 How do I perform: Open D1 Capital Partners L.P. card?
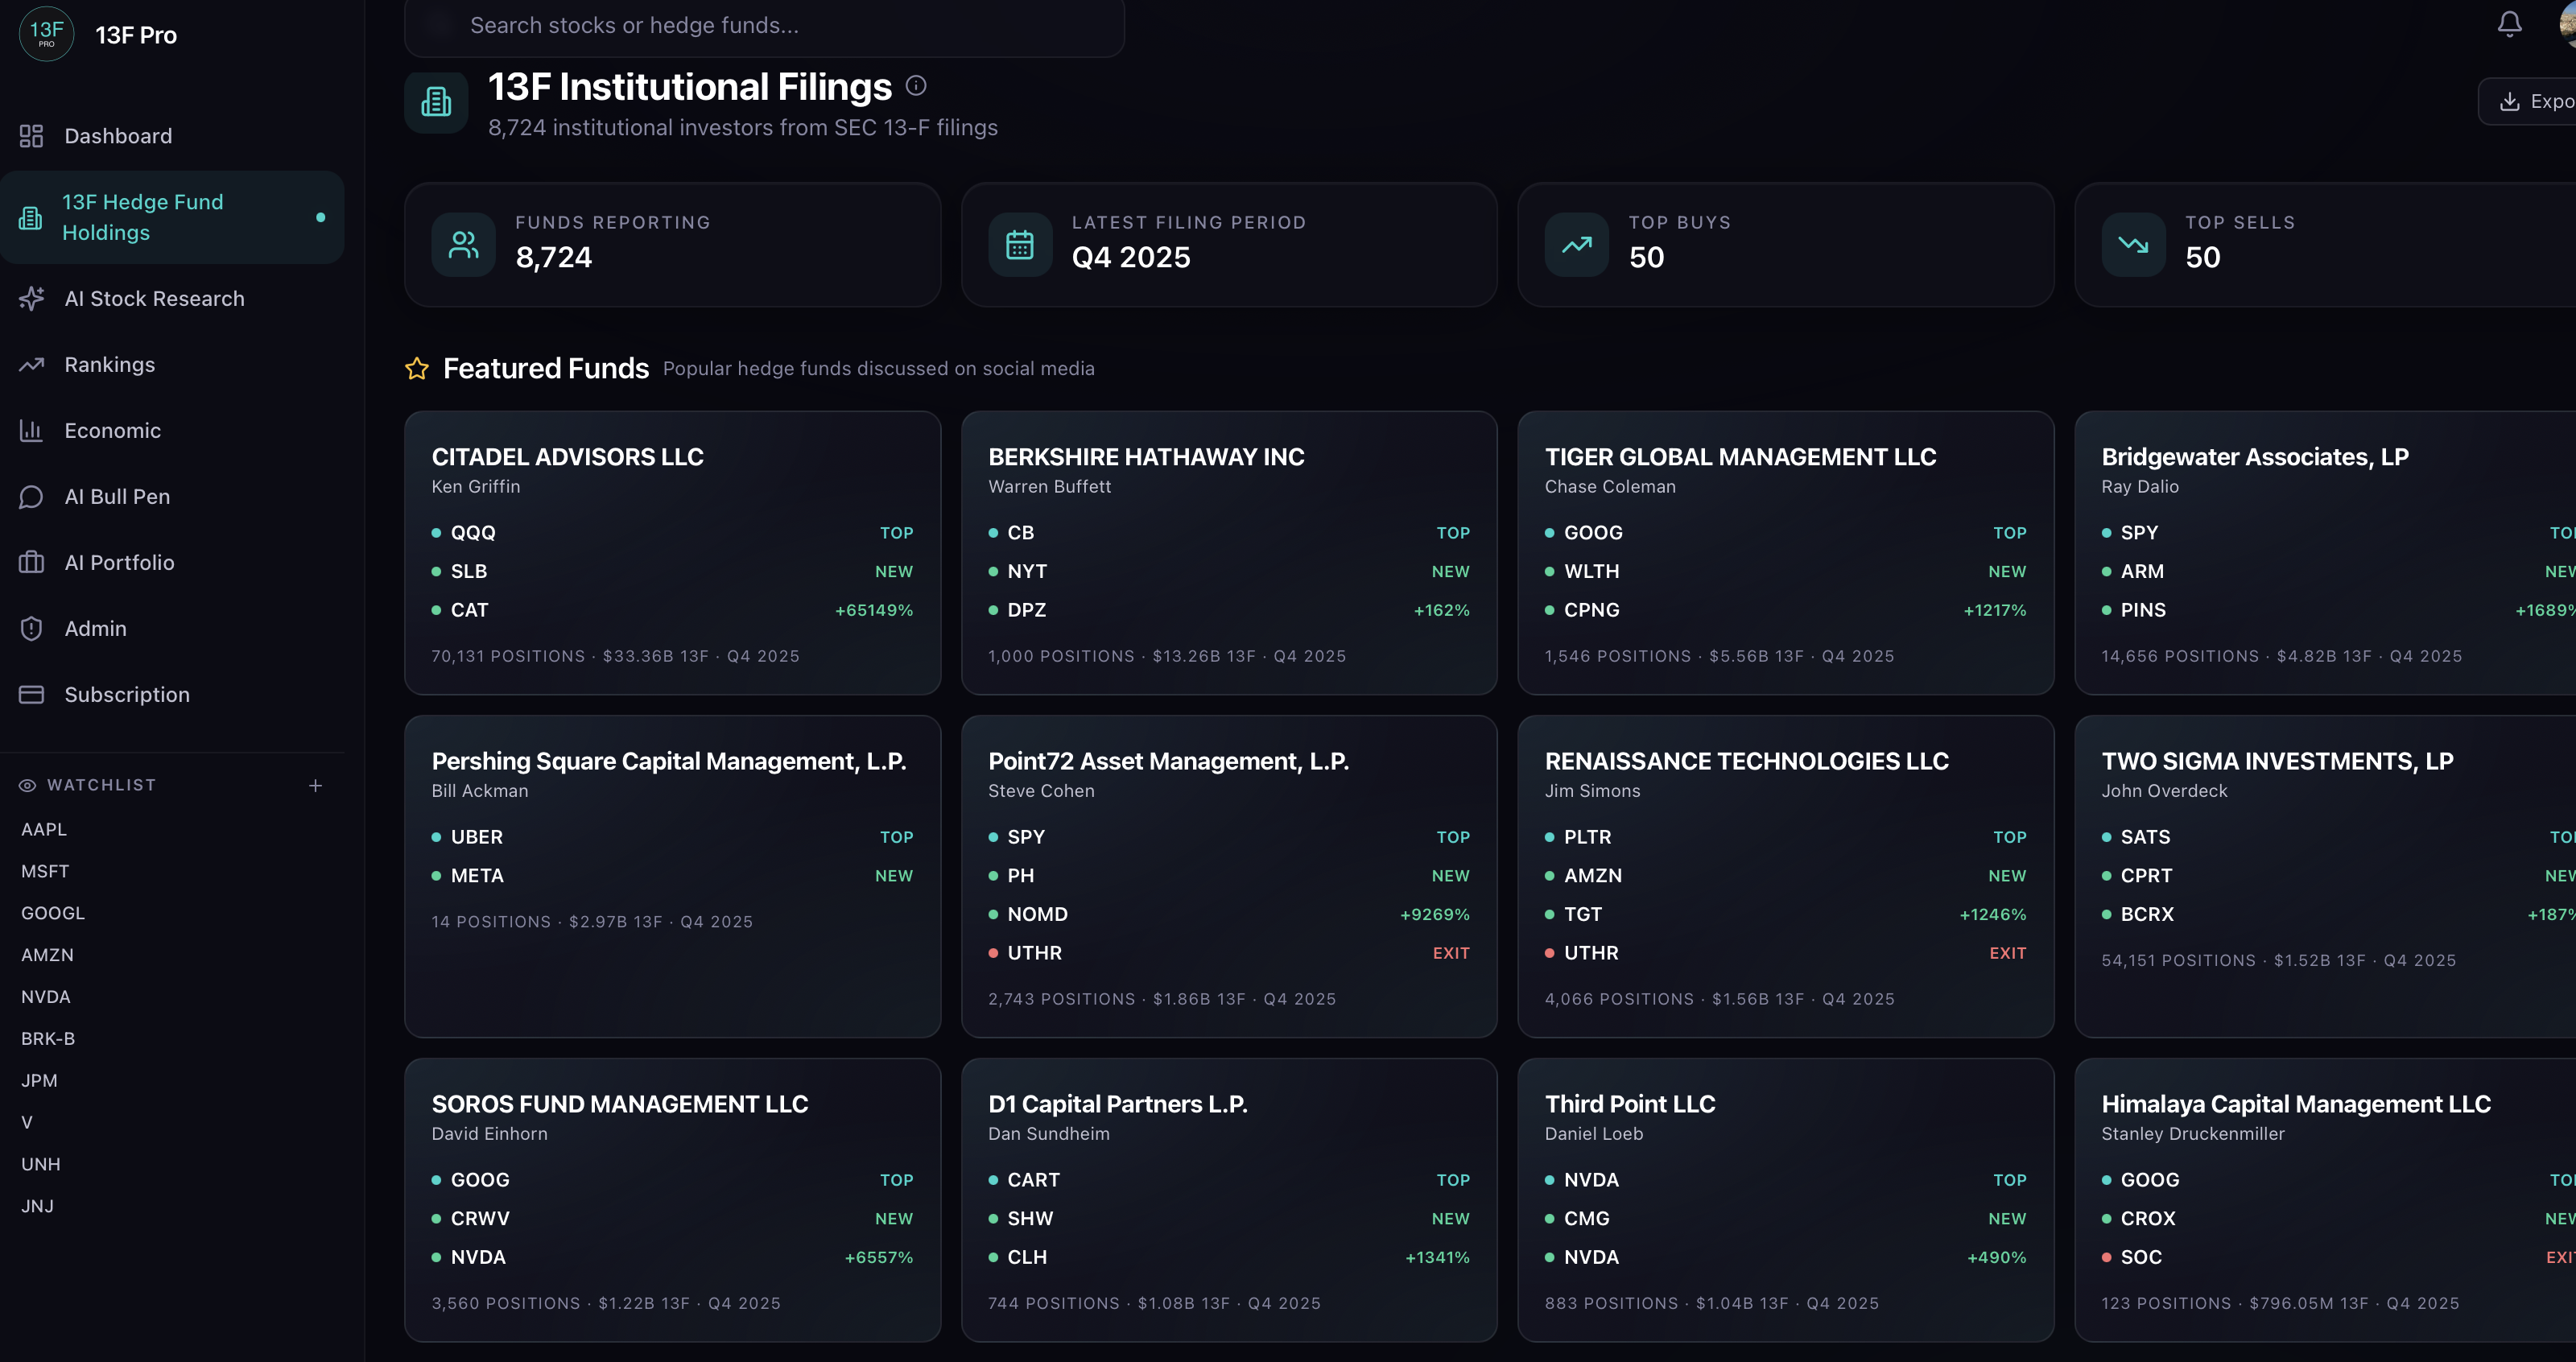point(1229,1200)
